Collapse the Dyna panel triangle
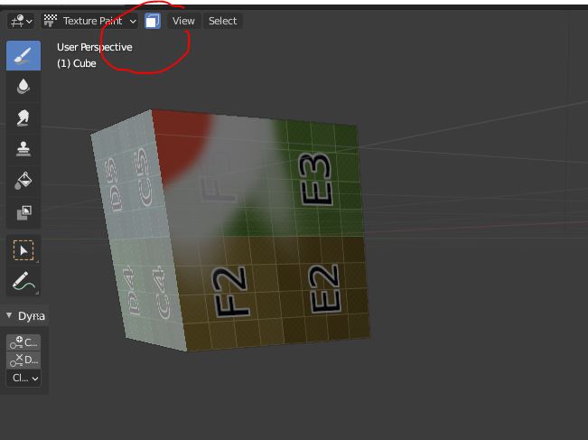 pyautogui.click(x=10, y=316)
